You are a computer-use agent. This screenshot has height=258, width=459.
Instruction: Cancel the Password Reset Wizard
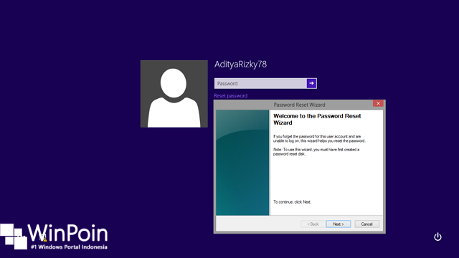[x=366, y=224]
